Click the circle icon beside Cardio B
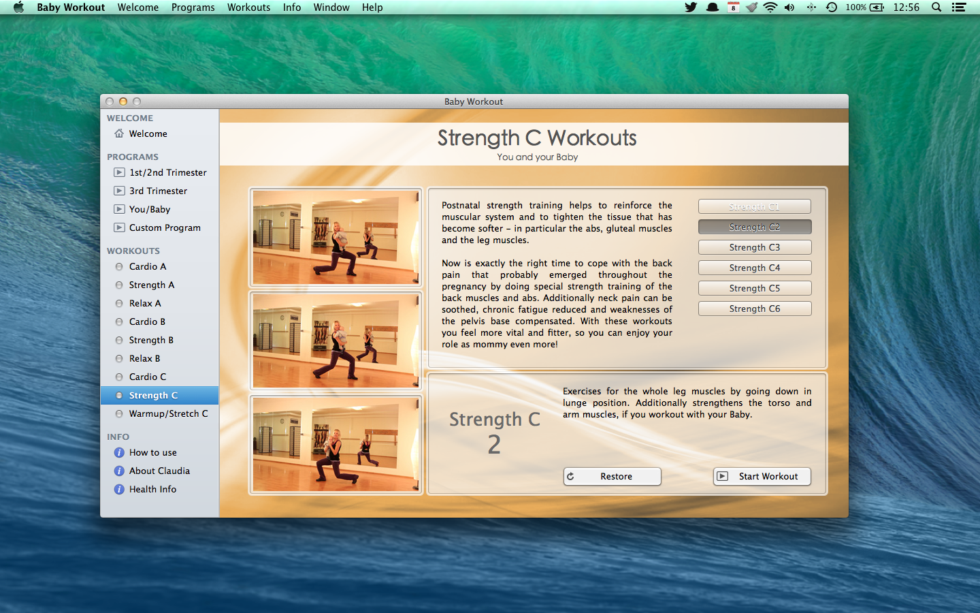This screenshot has width=980, height=613. tap(119, 321)
